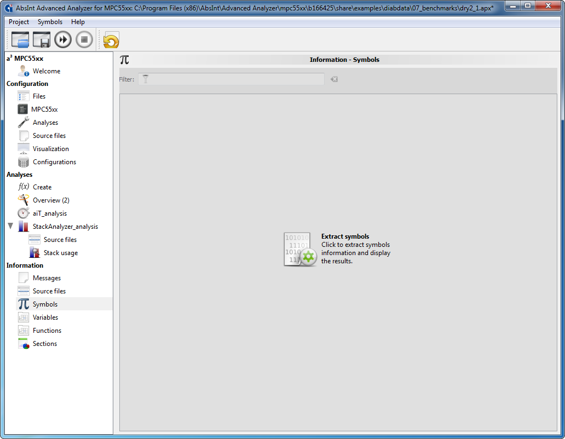Open Visualization settings label
The height and width of the screenshot is (439, 565).
pyautogui.click(x=51, y=149)
